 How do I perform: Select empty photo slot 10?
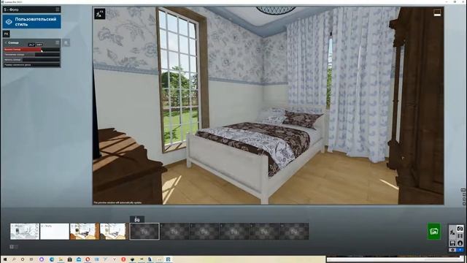tap(294, 232)
